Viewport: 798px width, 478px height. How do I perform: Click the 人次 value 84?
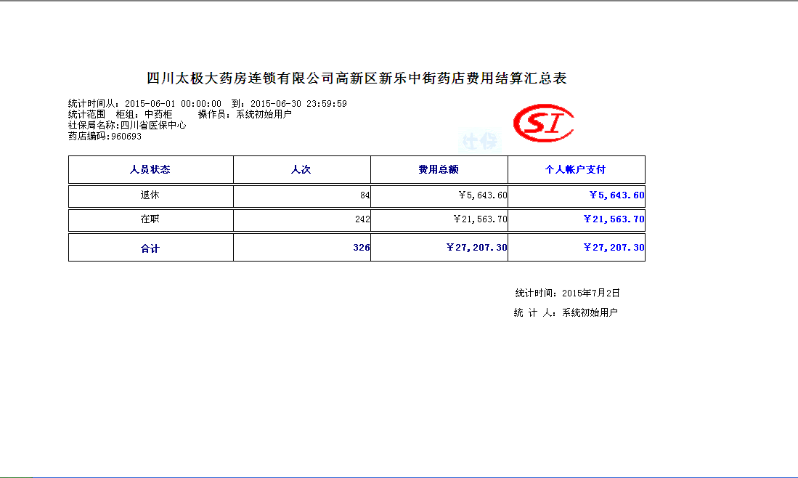click(365, 195)
